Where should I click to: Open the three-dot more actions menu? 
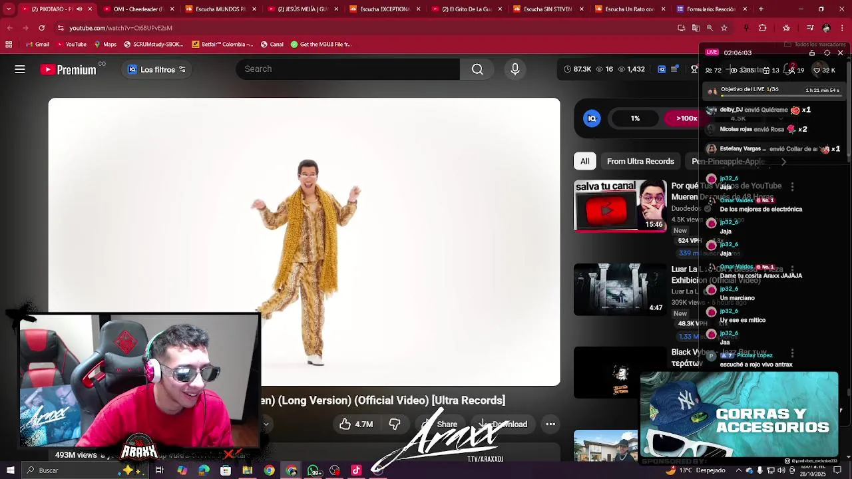click(x=550, y=424)
